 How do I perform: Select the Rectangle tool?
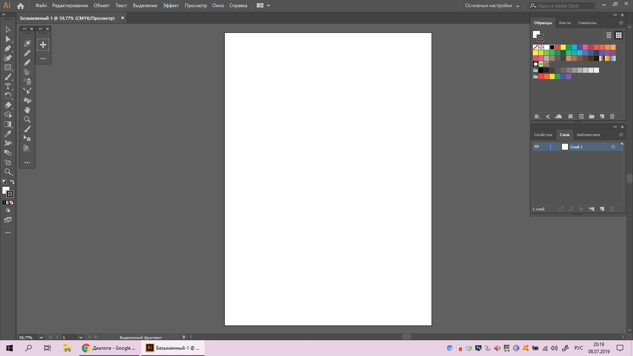click(8, 68)
